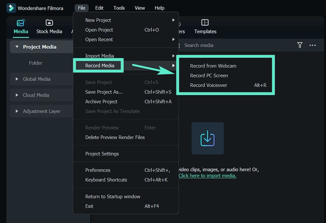
Task: Expand Open Recent submenu
Action: (126, 39)
